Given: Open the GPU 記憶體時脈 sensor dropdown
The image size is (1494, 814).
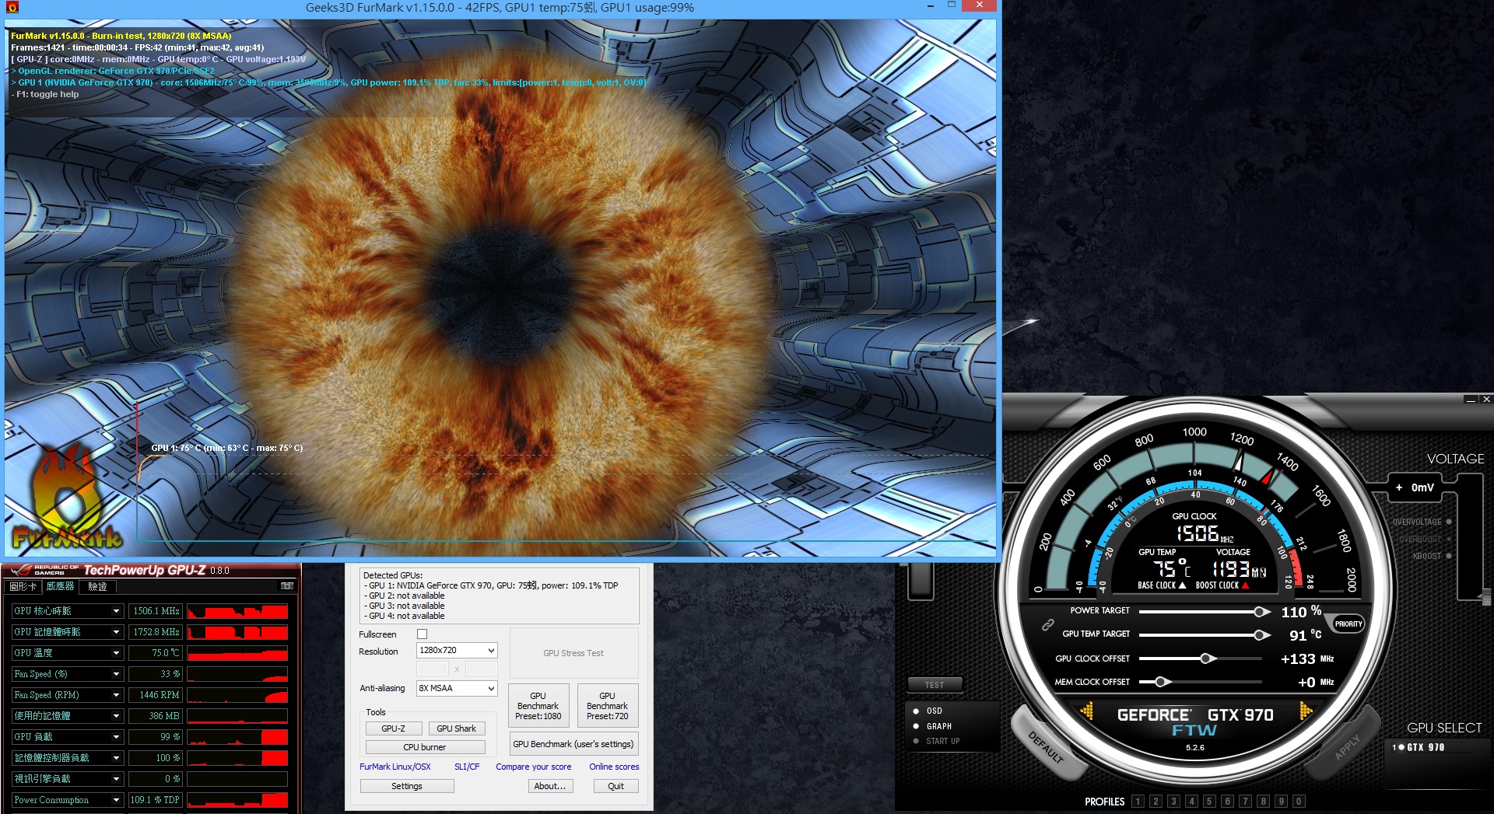Looking at the screenshot, I should coord(116,632).
